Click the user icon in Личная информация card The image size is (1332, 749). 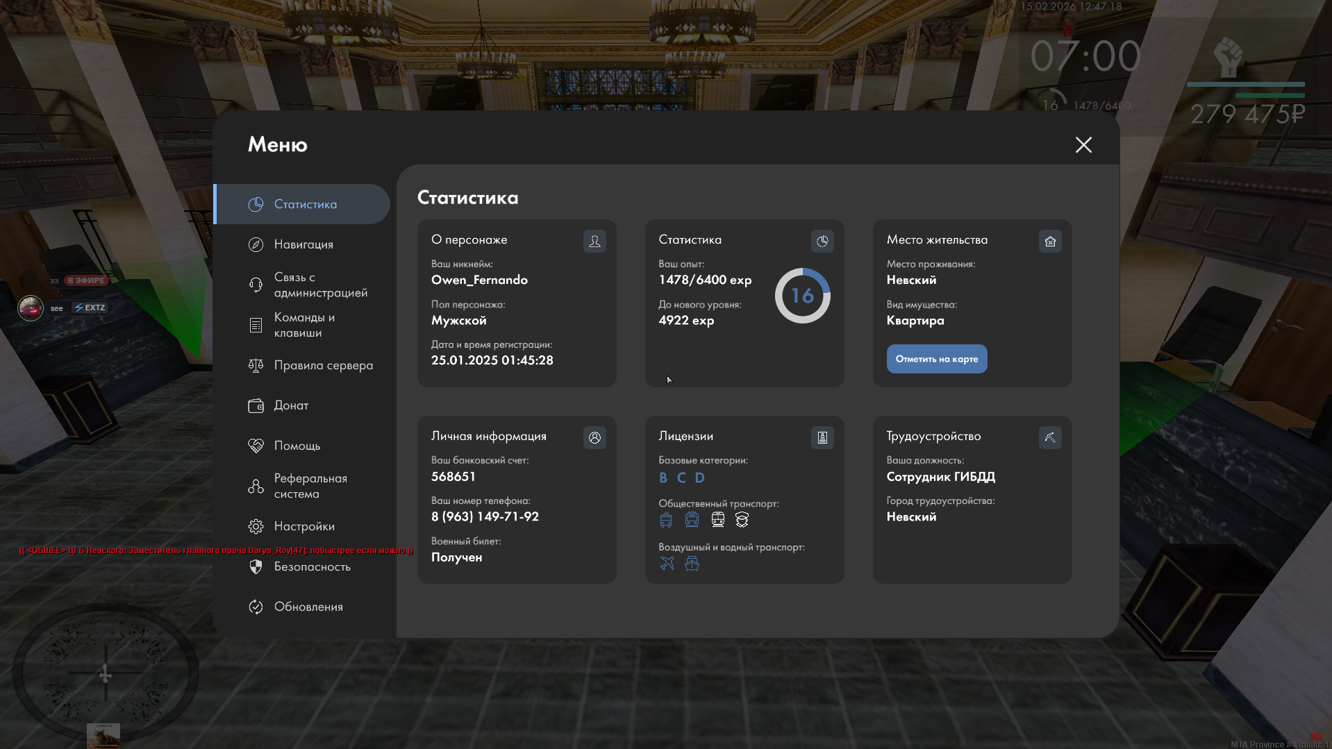point(594,437)
